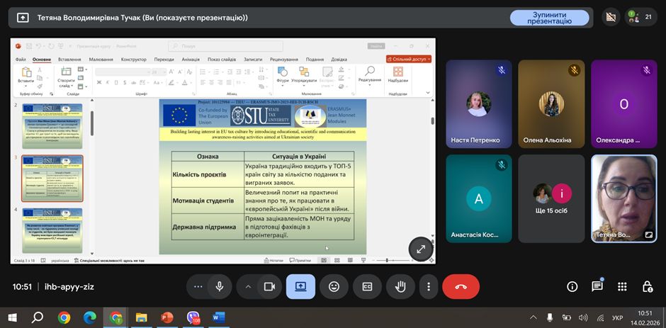Screen dimensions: 666x328
Task: Open the left ellipsis menu in call bar
Action: click(198, 286)
